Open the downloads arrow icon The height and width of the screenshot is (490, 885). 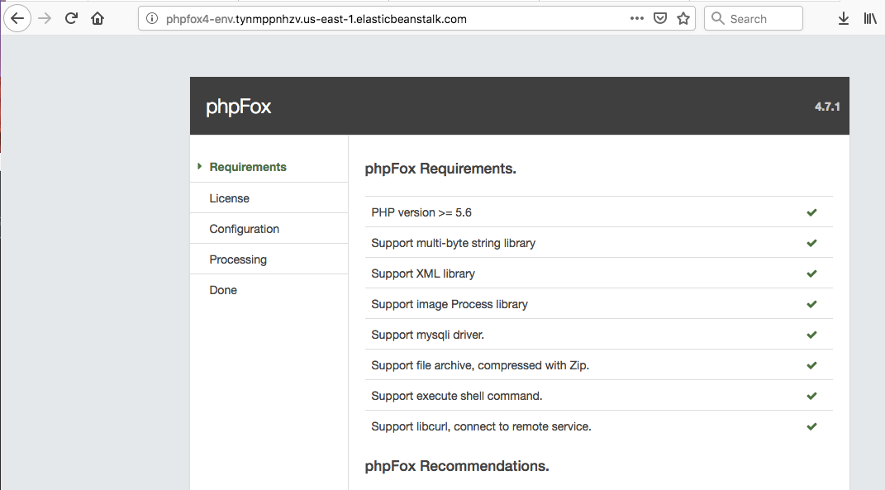843,18
